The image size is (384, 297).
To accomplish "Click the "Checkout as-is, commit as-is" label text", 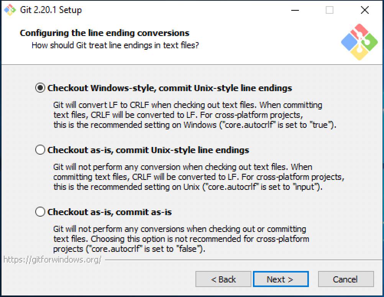I will pos(109,212).
